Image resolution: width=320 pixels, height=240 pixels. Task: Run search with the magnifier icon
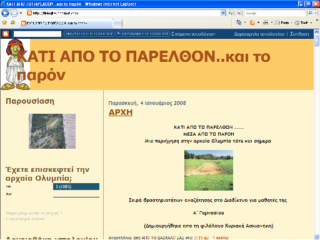[x=310, y=13]
